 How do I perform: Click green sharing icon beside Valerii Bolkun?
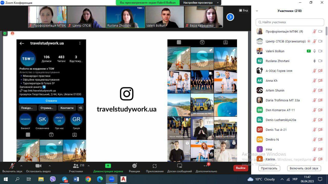(x=309, y=51)
